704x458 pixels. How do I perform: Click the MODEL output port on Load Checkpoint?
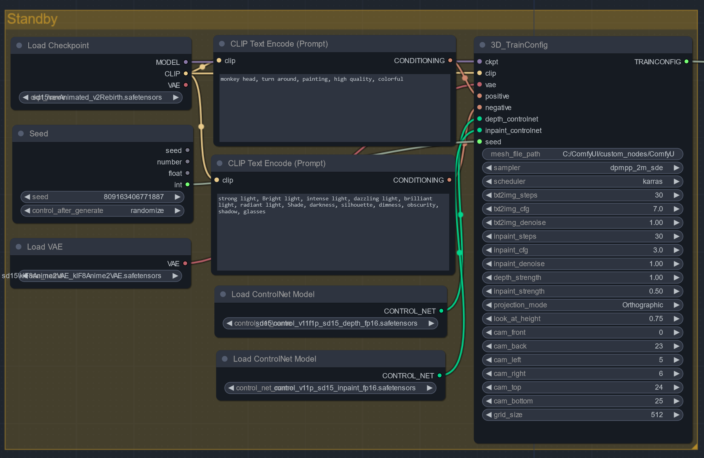click(x=186, y=62)
